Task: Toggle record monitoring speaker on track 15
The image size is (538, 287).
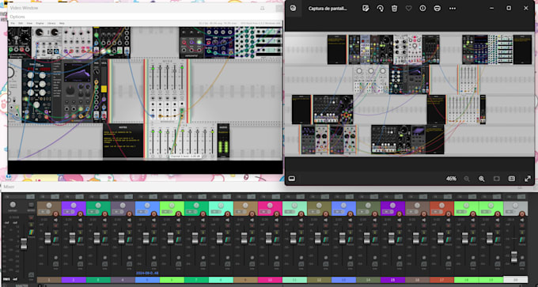Action: (x=399, y=220)
